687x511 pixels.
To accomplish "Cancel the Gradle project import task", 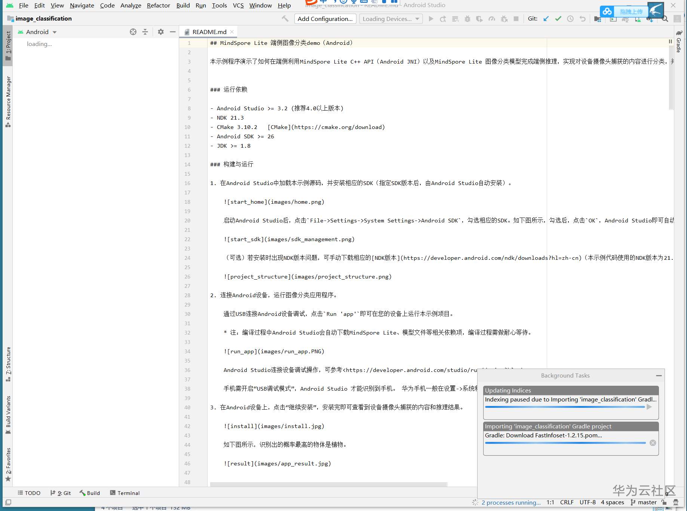I will coord(653,443).
